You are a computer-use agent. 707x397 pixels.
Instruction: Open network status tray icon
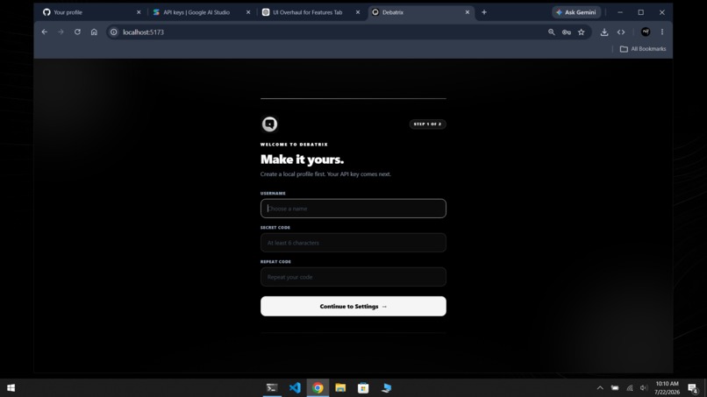pos(630,388)
